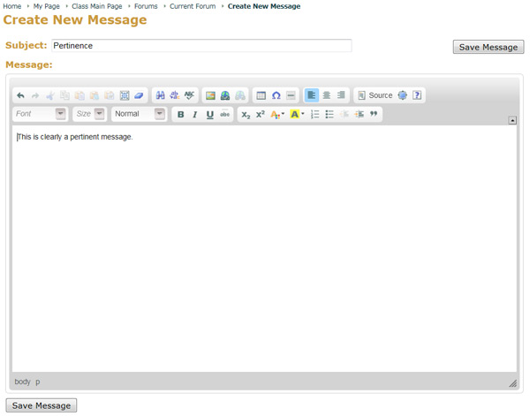Screen dimensions: 530x416
Task: Open the Normal paragraph format dropdown
Action: coord(140,114)
